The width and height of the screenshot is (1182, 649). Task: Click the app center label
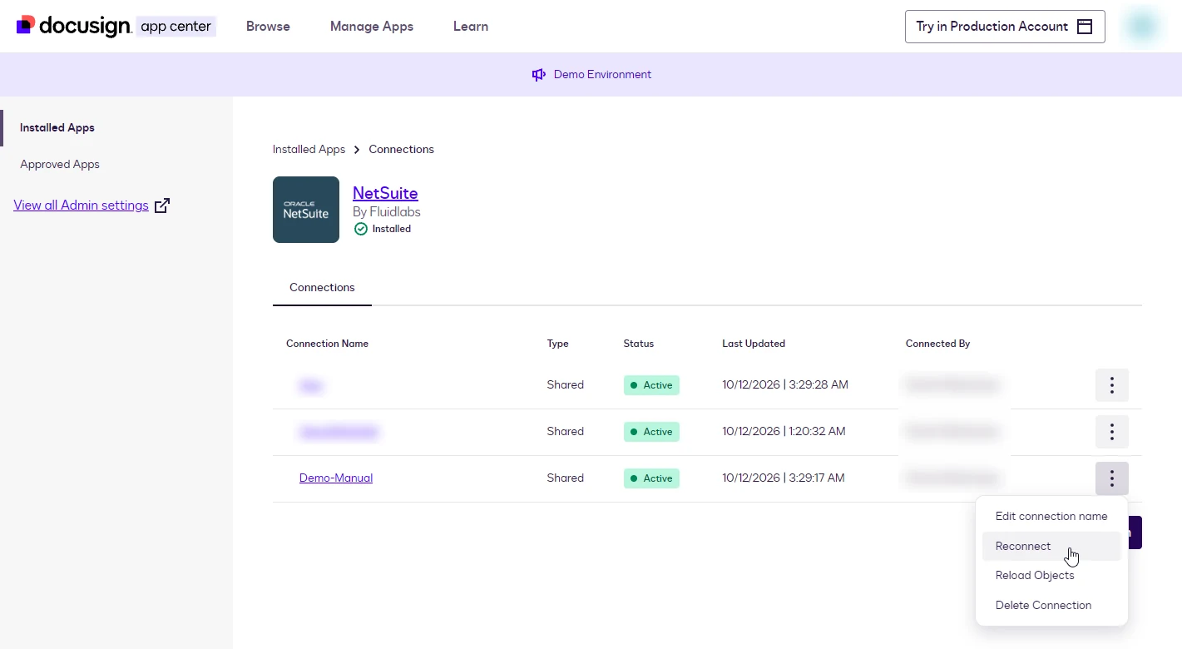(x=176, y=27)
